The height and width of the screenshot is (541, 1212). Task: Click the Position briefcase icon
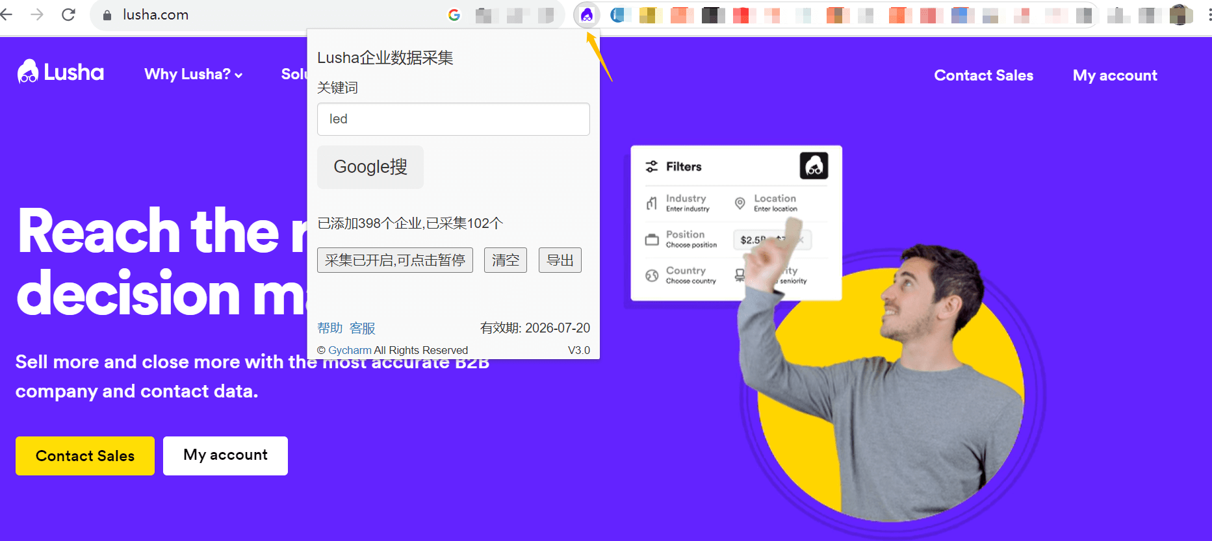(652, 240)
